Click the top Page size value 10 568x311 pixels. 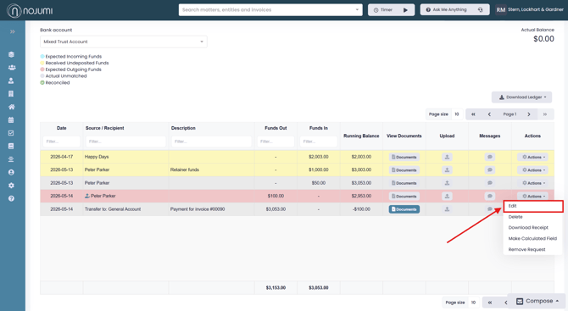(x=457, y=114)
